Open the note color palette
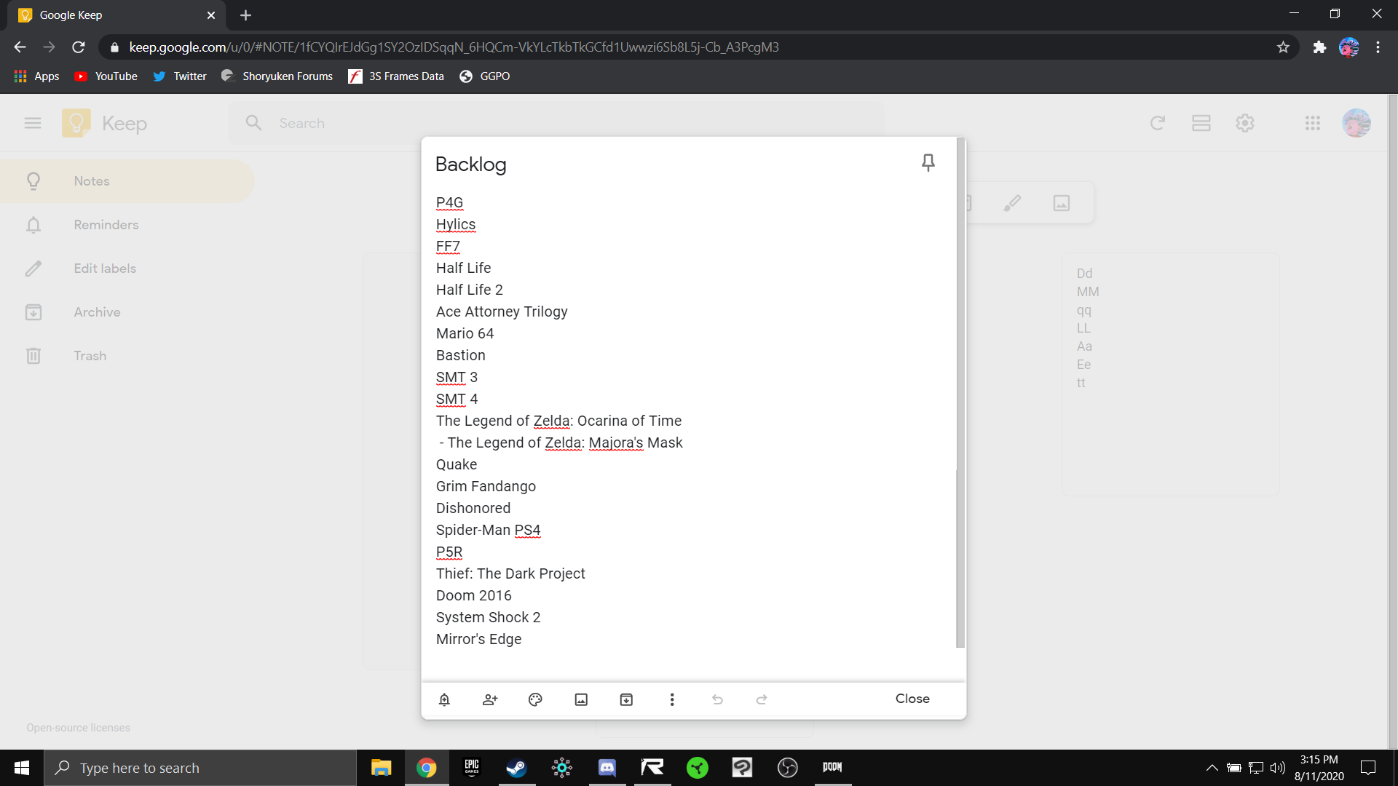 (535, 699)
